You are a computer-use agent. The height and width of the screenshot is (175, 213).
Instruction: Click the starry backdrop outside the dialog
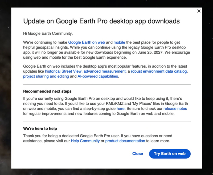5,88
